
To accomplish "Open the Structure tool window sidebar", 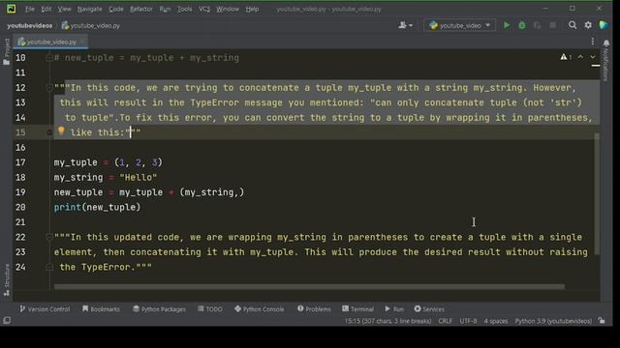I will [7, 279].
